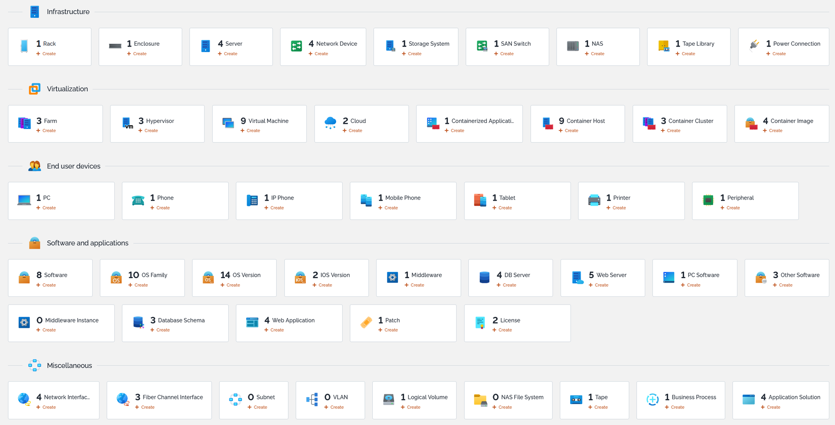
Task: Click the Network Device switch icon
Action: (x=296, y=46)
